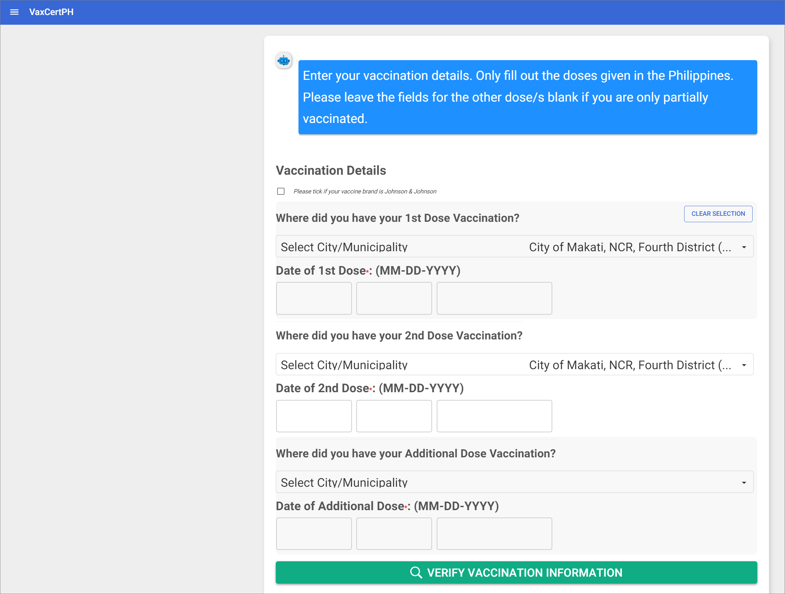Tick the Johnson & Johnson vaccine checkbox
The width and height of the screenshot is (785, 594).
pyautogui.click(x=281, y=191)
